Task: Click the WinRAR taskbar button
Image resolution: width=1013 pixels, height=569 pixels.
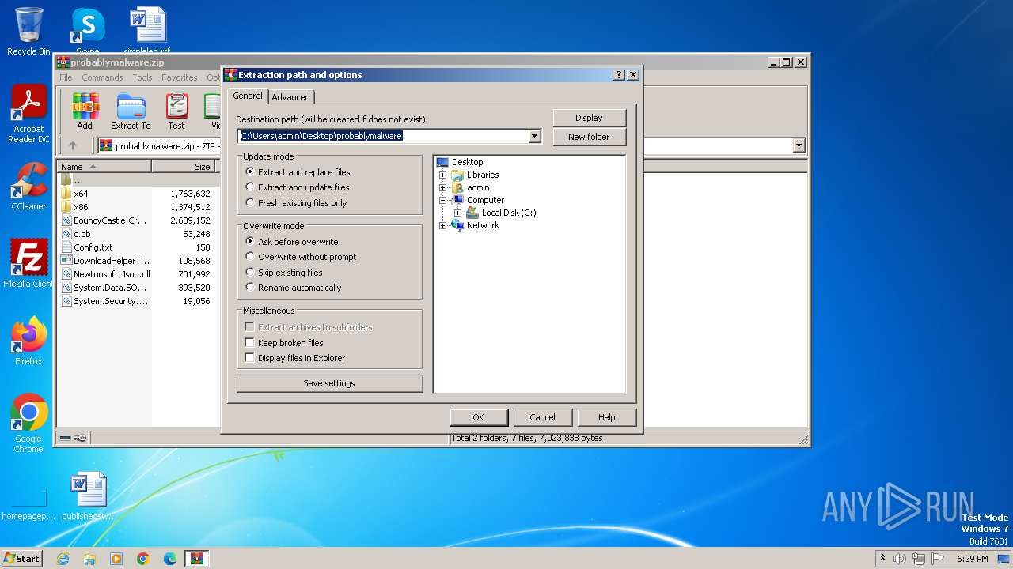Action: click(x=196, y=559)
